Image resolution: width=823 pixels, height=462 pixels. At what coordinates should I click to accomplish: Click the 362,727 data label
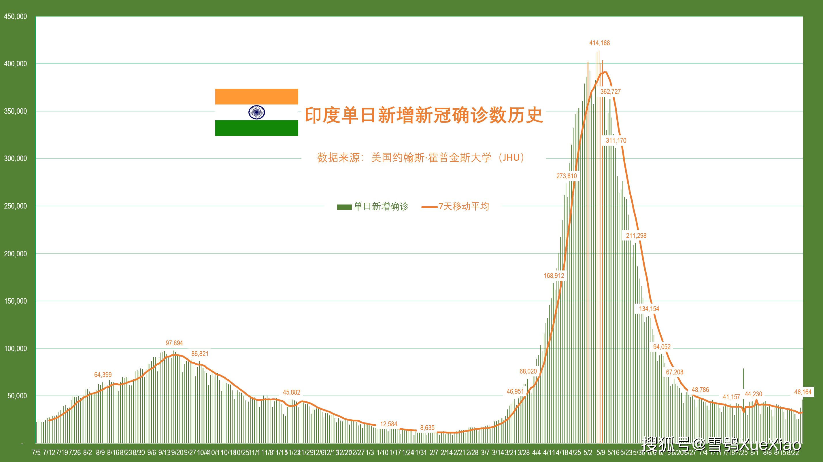610,92
